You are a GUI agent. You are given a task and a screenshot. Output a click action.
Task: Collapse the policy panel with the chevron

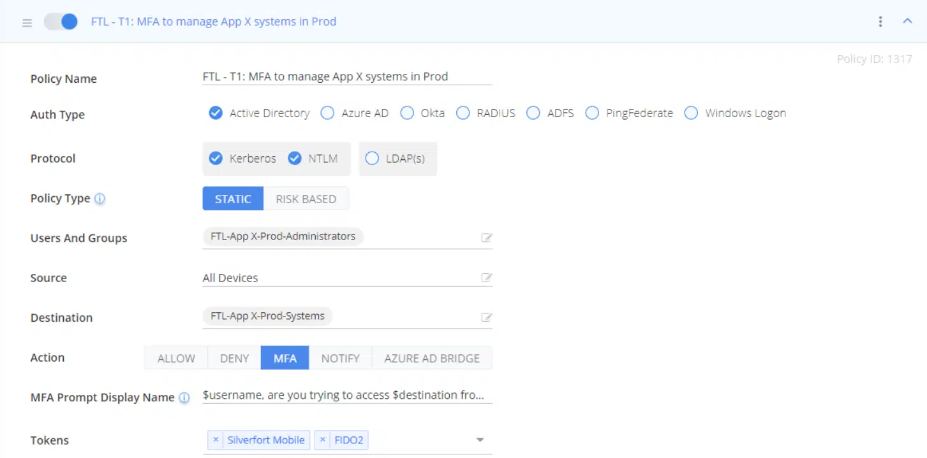(907, 21)
